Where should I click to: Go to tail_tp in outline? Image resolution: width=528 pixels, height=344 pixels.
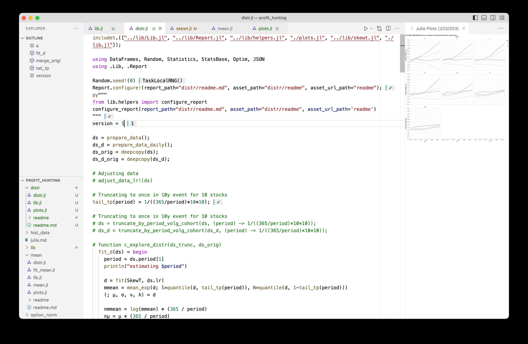(51, 68)
